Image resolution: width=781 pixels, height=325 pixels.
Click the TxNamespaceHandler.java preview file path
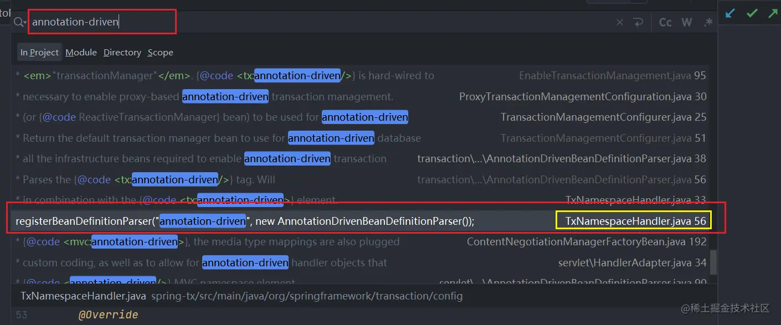click(x=241, y=296)
